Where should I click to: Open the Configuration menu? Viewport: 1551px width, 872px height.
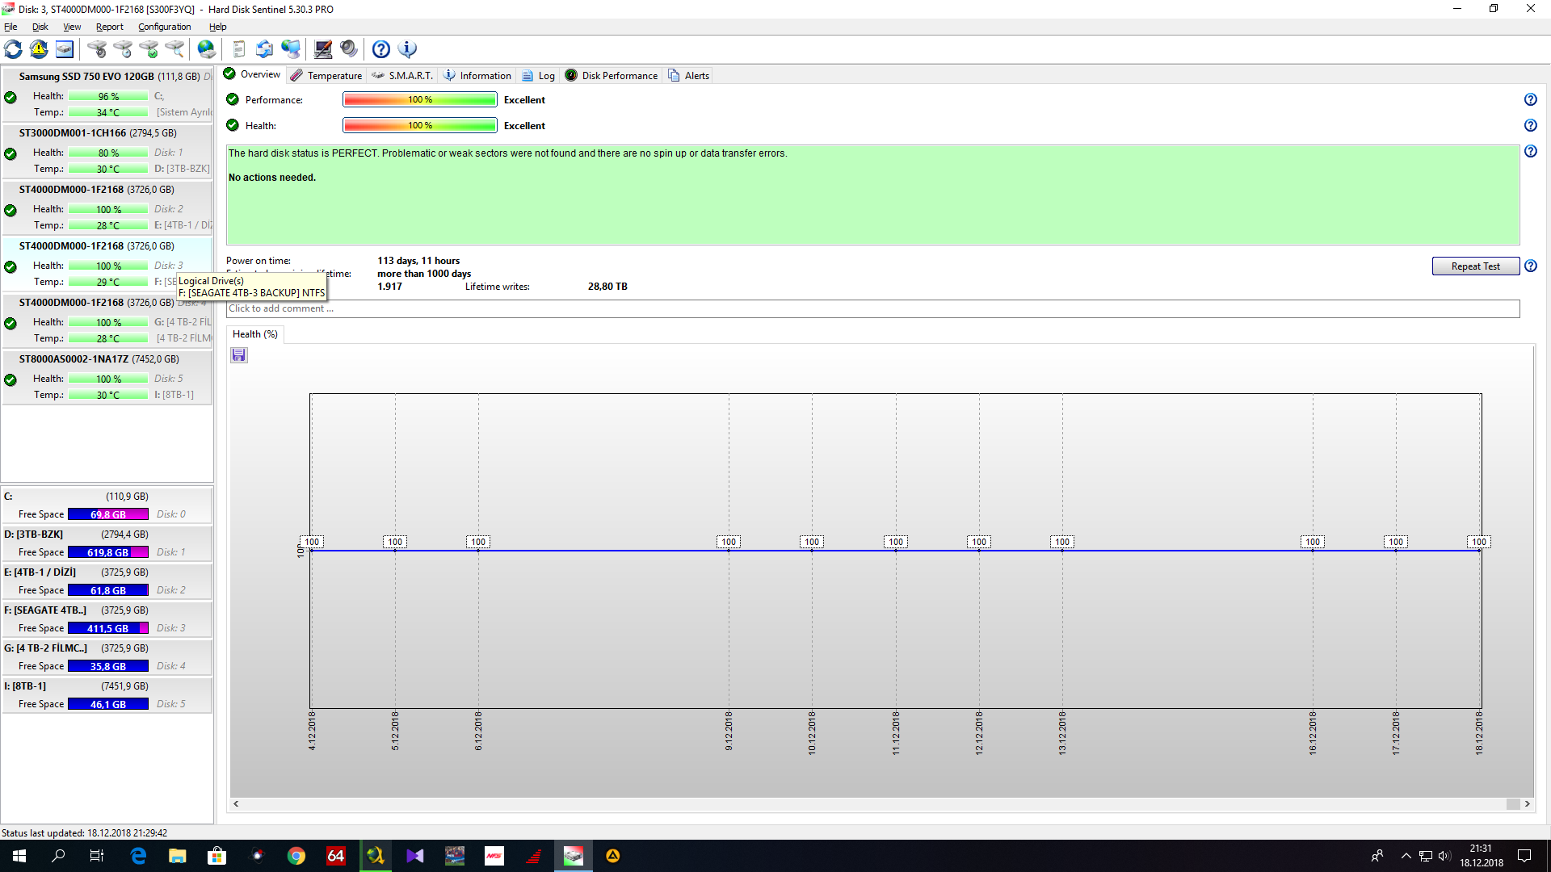click(164, 27)
